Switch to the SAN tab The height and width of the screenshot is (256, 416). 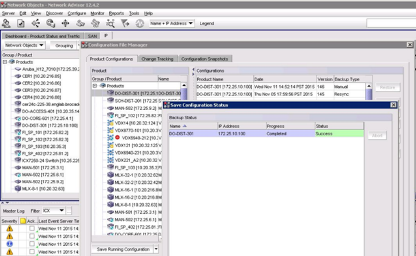point(93,36)
